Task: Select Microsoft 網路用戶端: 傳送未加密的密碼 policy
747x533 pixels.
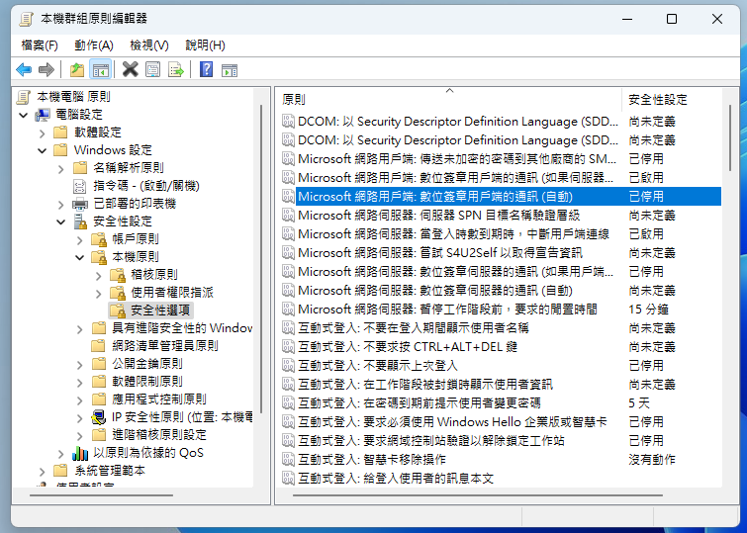Action: (x=501, y=158)
